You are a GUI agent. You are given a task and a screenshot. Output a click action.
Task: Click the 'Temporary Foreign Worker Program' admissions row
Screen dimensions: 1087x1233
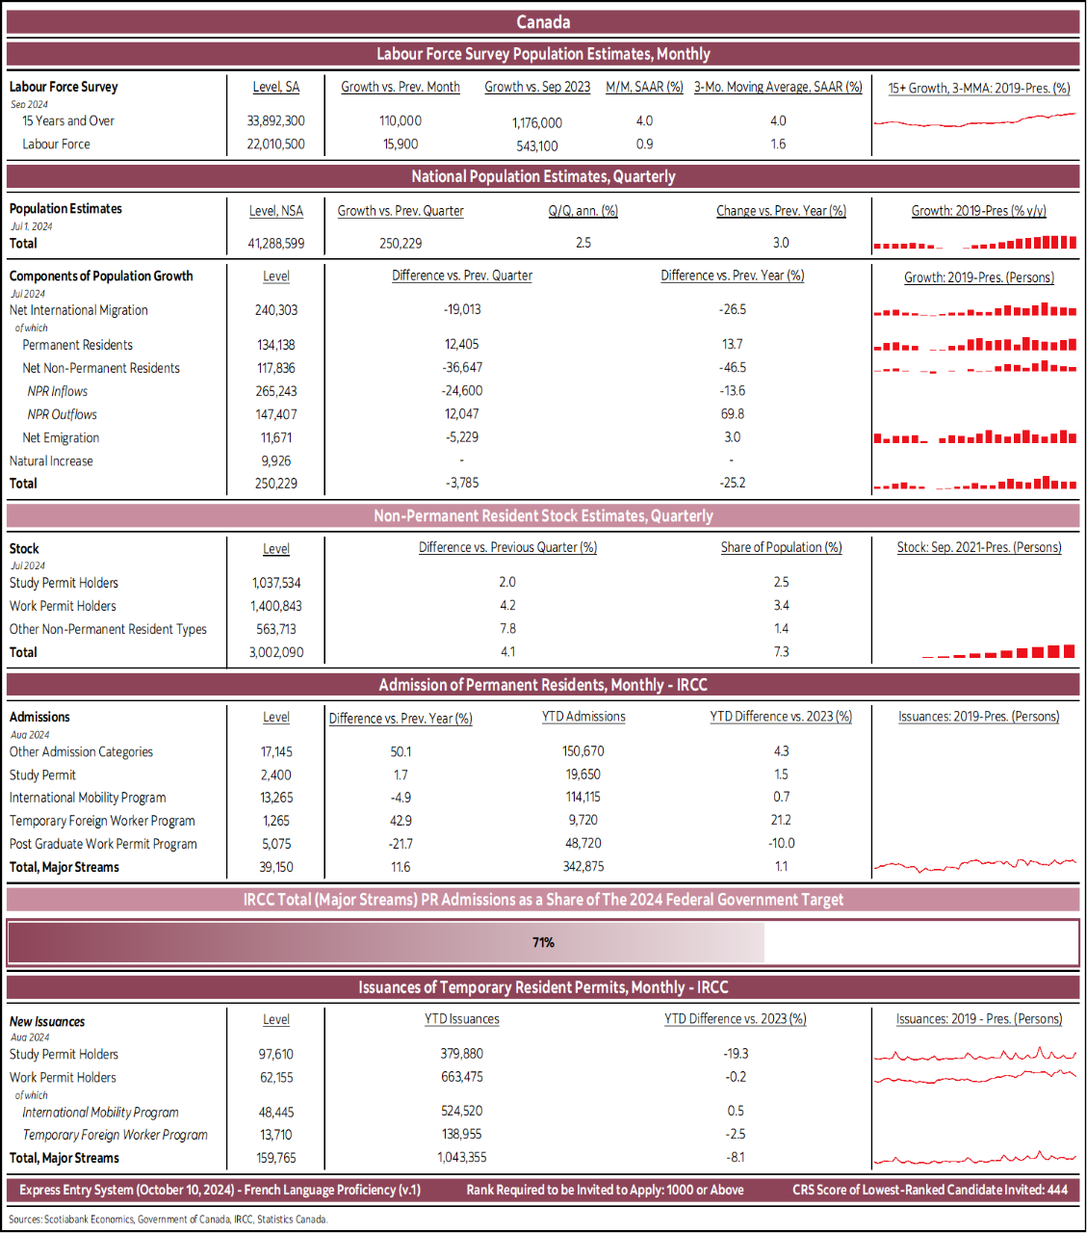102,821
